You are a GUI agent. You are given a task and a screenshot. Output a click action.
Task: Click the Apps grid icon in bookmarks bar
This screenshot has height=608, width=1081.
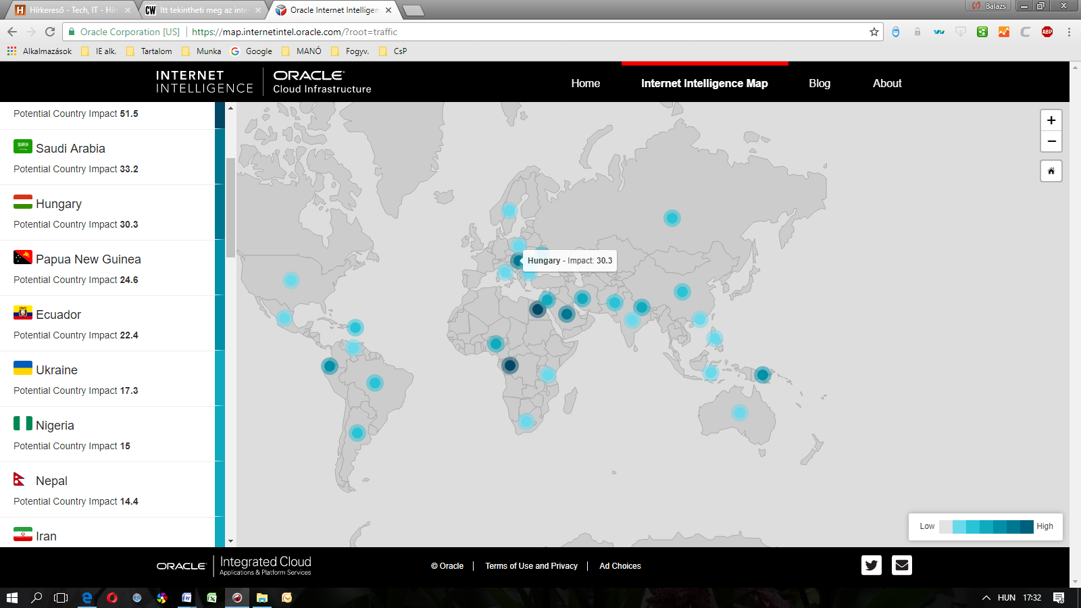[11, 51]
